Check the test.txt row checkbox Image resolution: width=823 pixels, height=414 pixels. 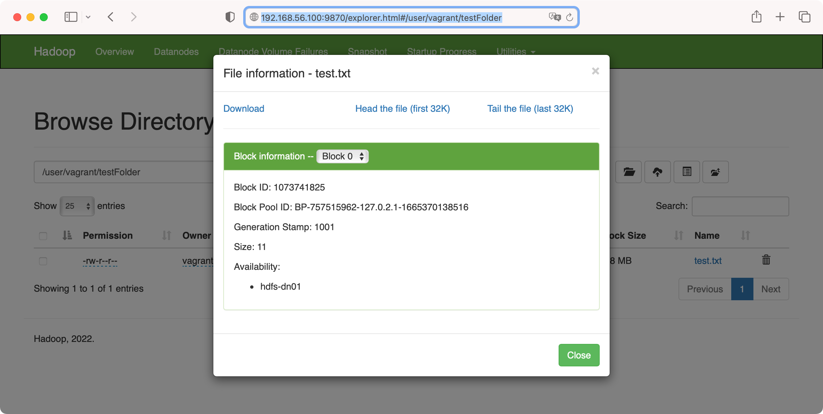pos(43,261)
